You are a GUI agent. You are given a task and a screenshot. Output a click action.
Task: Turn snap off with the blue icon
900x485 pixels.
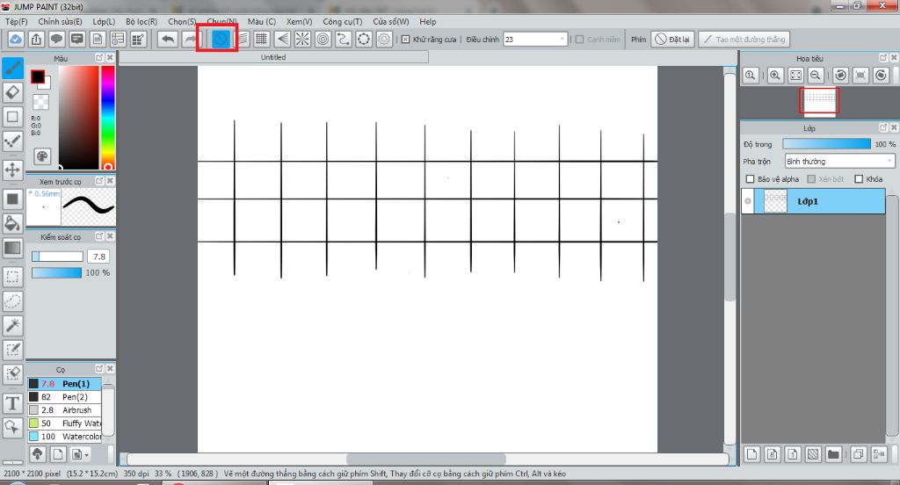pos(221,39)
